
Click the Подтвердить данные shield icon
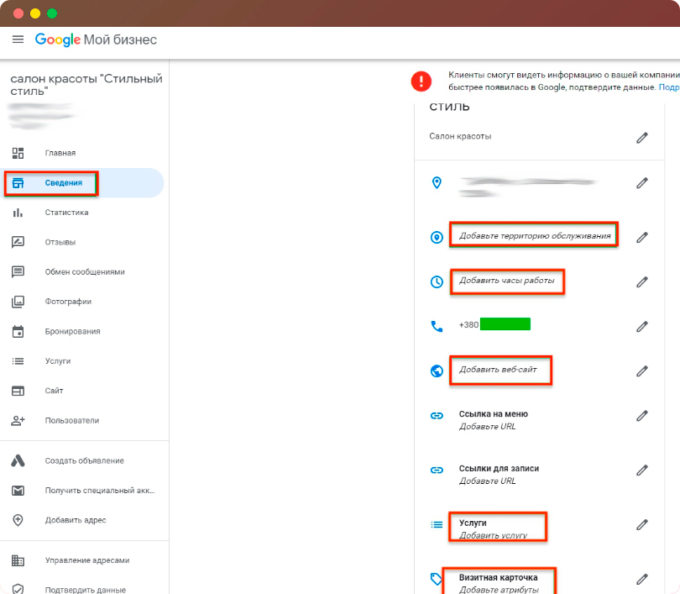(18, 589)
